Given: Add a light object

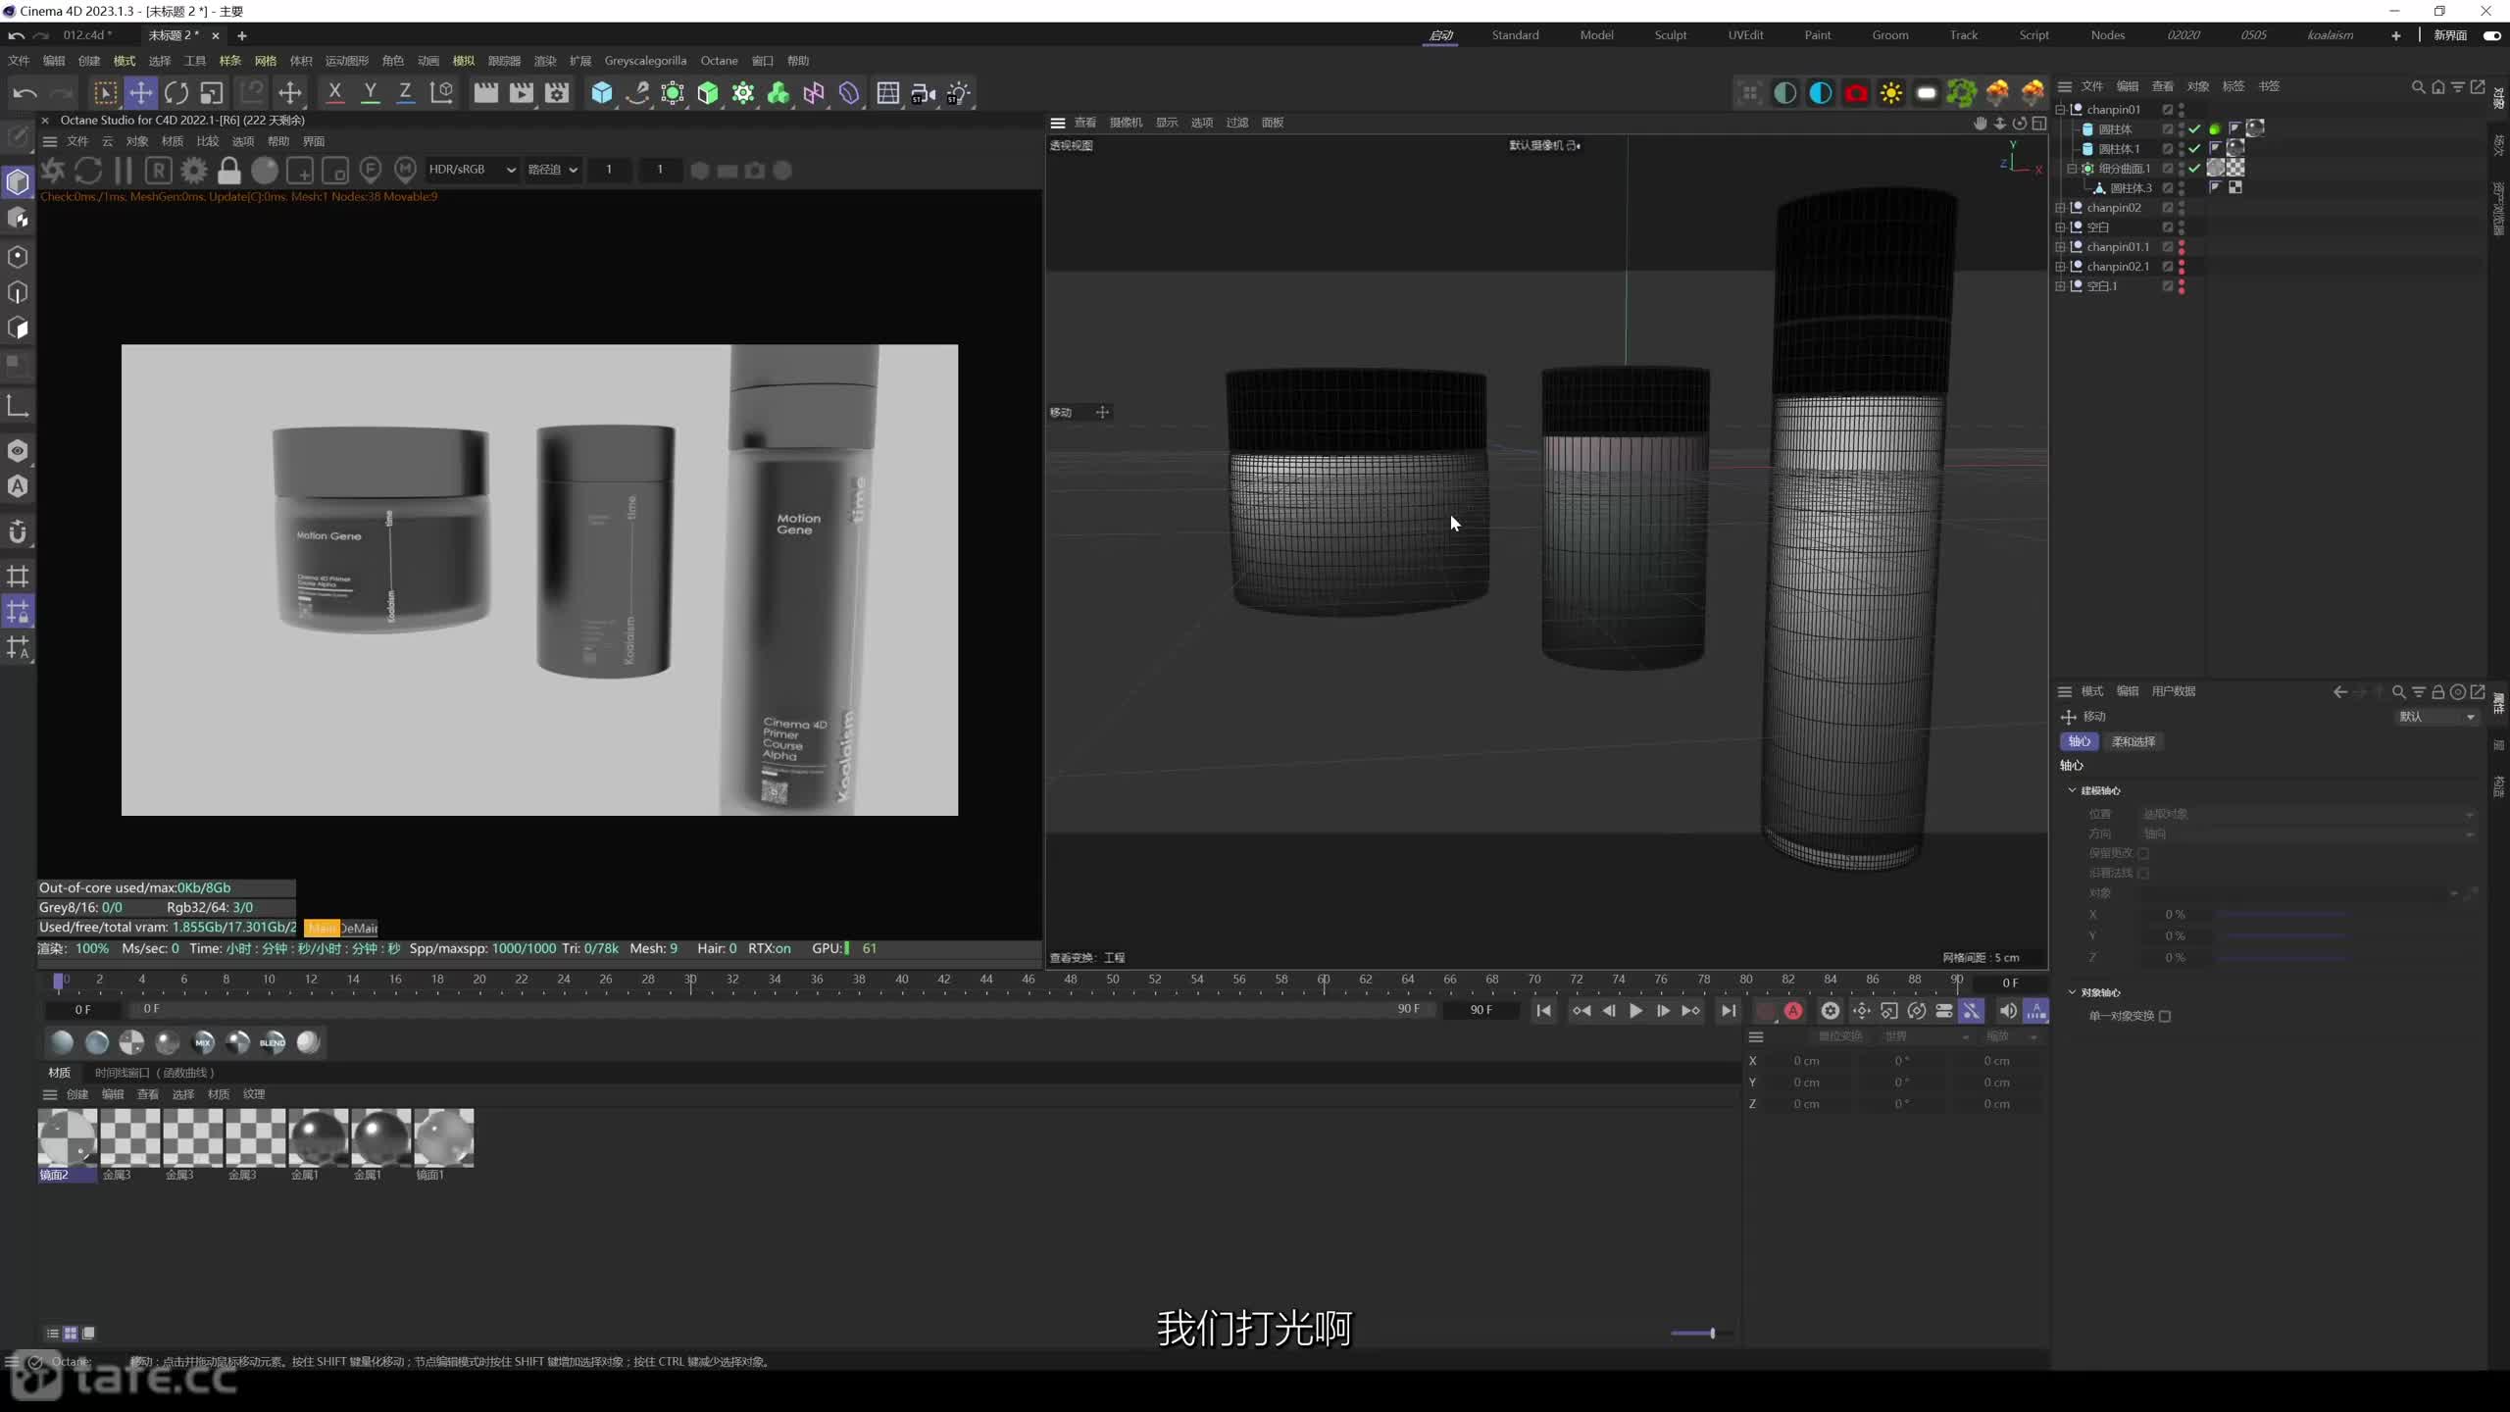Looking at the screenshot, I should [959, 93].
